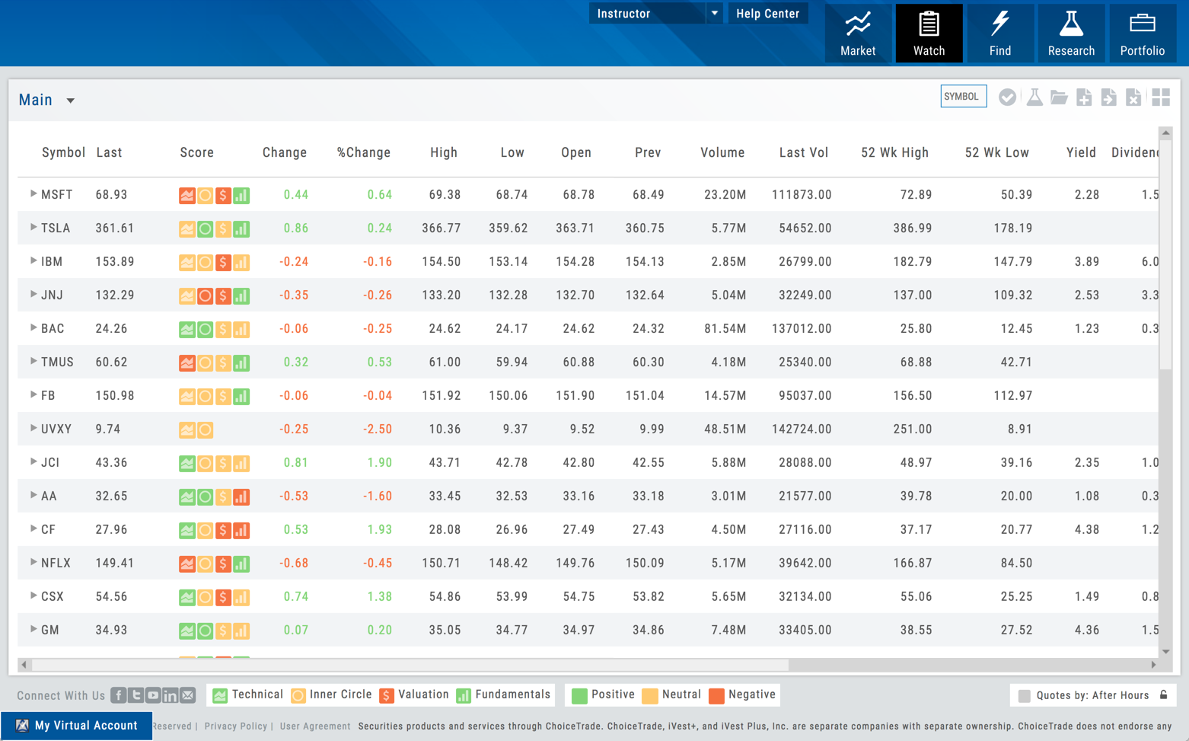This screenshot has height=741, width=1189.
Task: Open the Facebook social icon
Action: click(x=119, y=695)
